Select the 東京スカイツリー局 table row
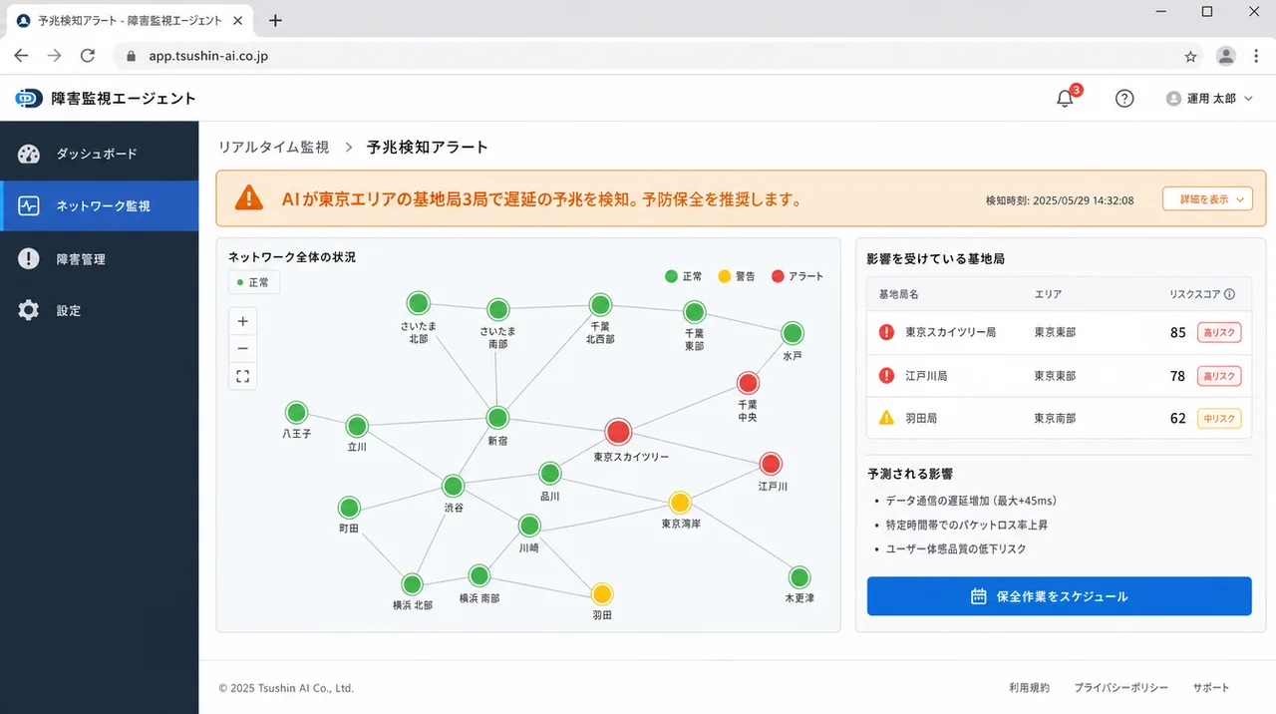The width and height of the screenshot is (1276, 714). pos(1059,333)
